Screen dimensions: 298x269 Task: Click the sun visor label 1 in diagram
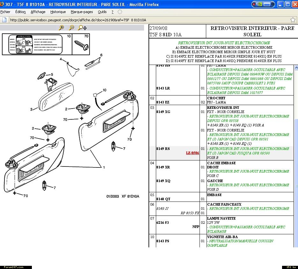[104, 167]
